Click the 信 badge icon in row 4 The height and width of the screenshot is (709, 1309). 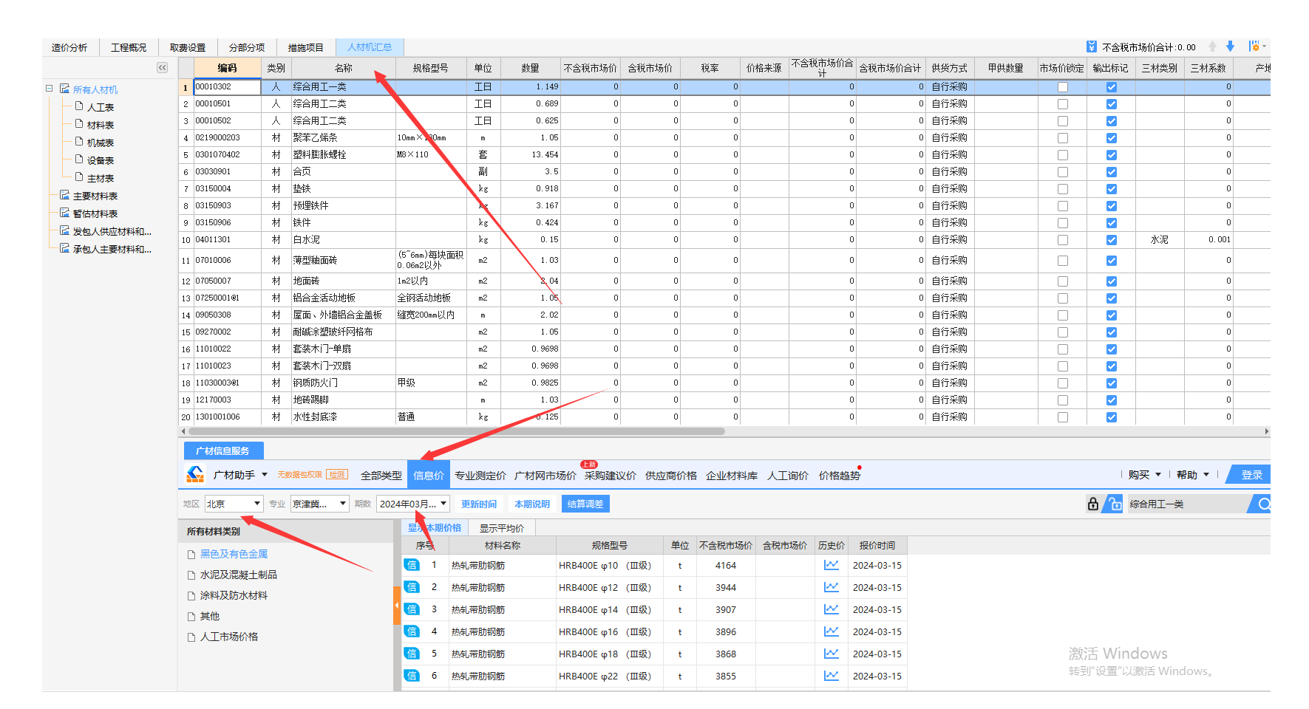tap(412, 631)
